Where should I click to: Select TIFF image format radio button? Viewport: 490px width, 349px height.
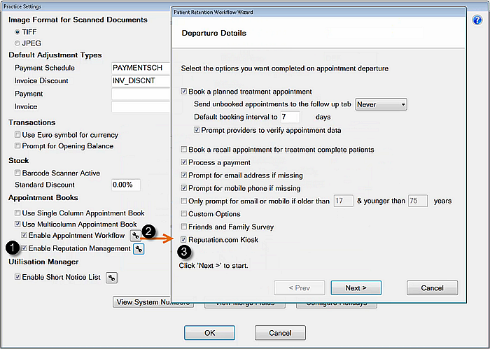point(17,32)
